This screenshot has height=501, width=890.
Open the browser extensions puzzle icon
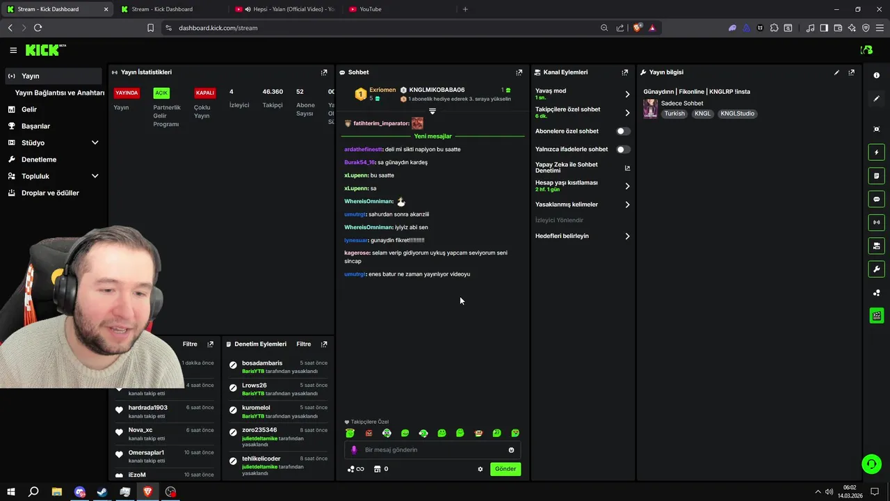coord(774,28)
